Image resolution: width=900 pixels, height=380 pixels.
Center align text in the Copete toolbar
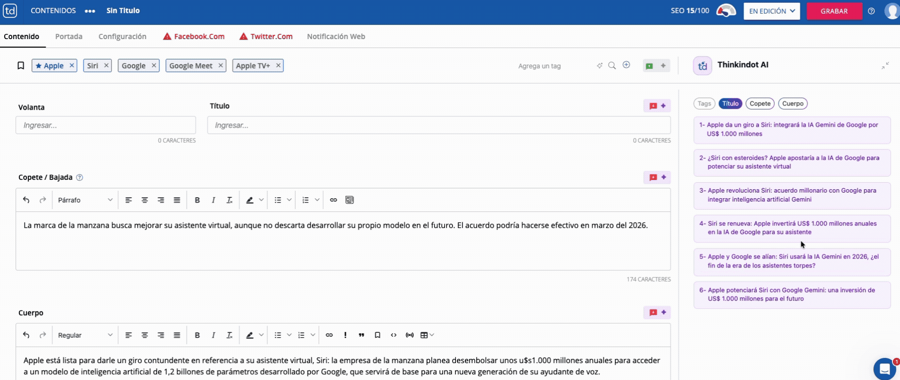145,200
